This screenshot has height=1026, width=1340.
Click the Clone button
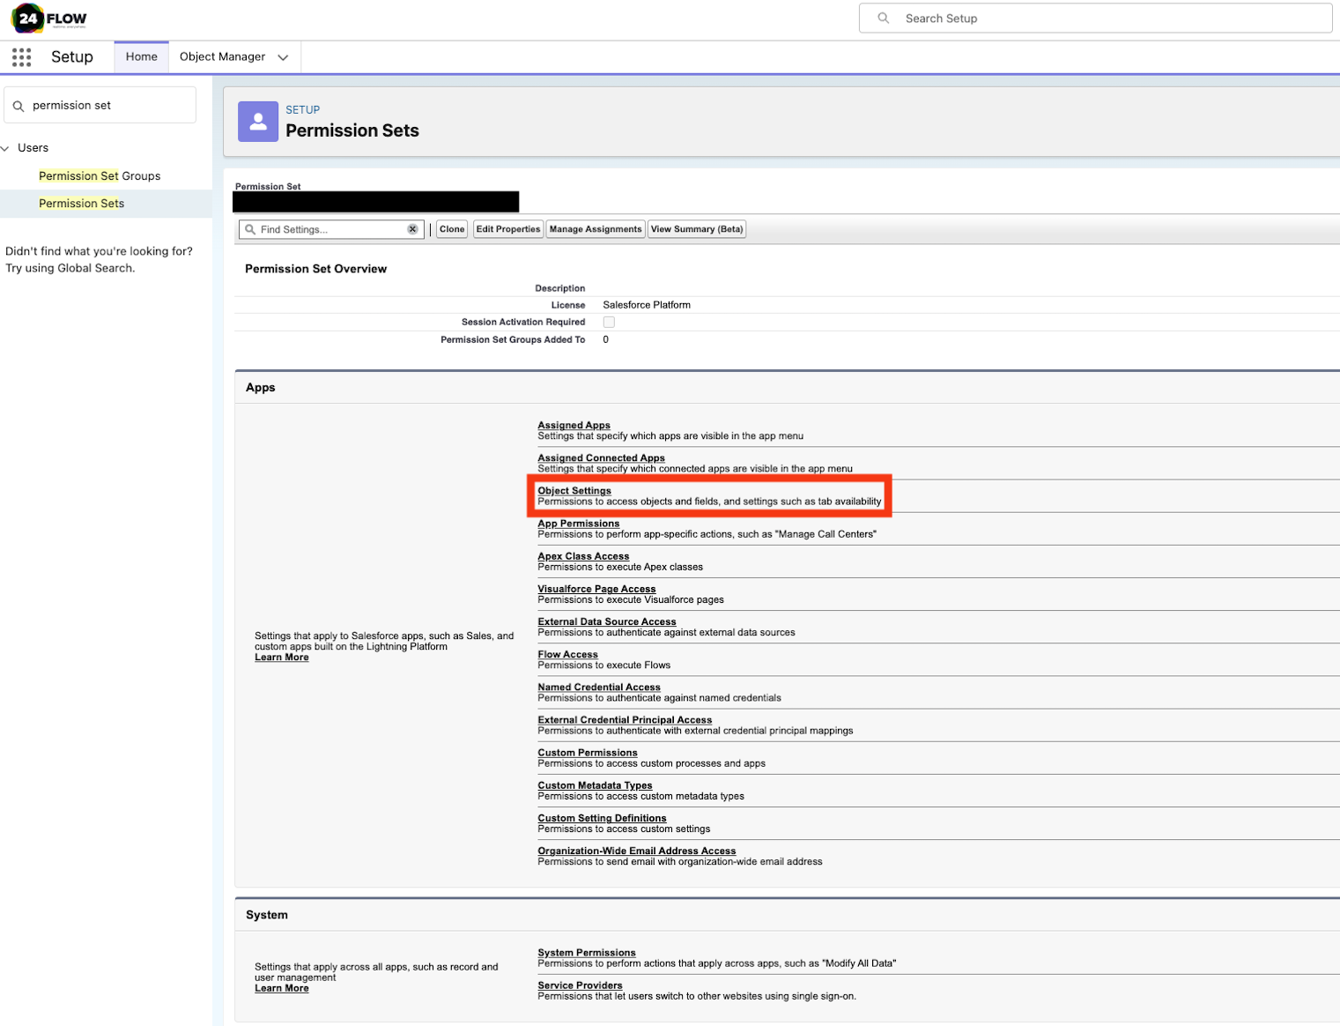(452, 229)
